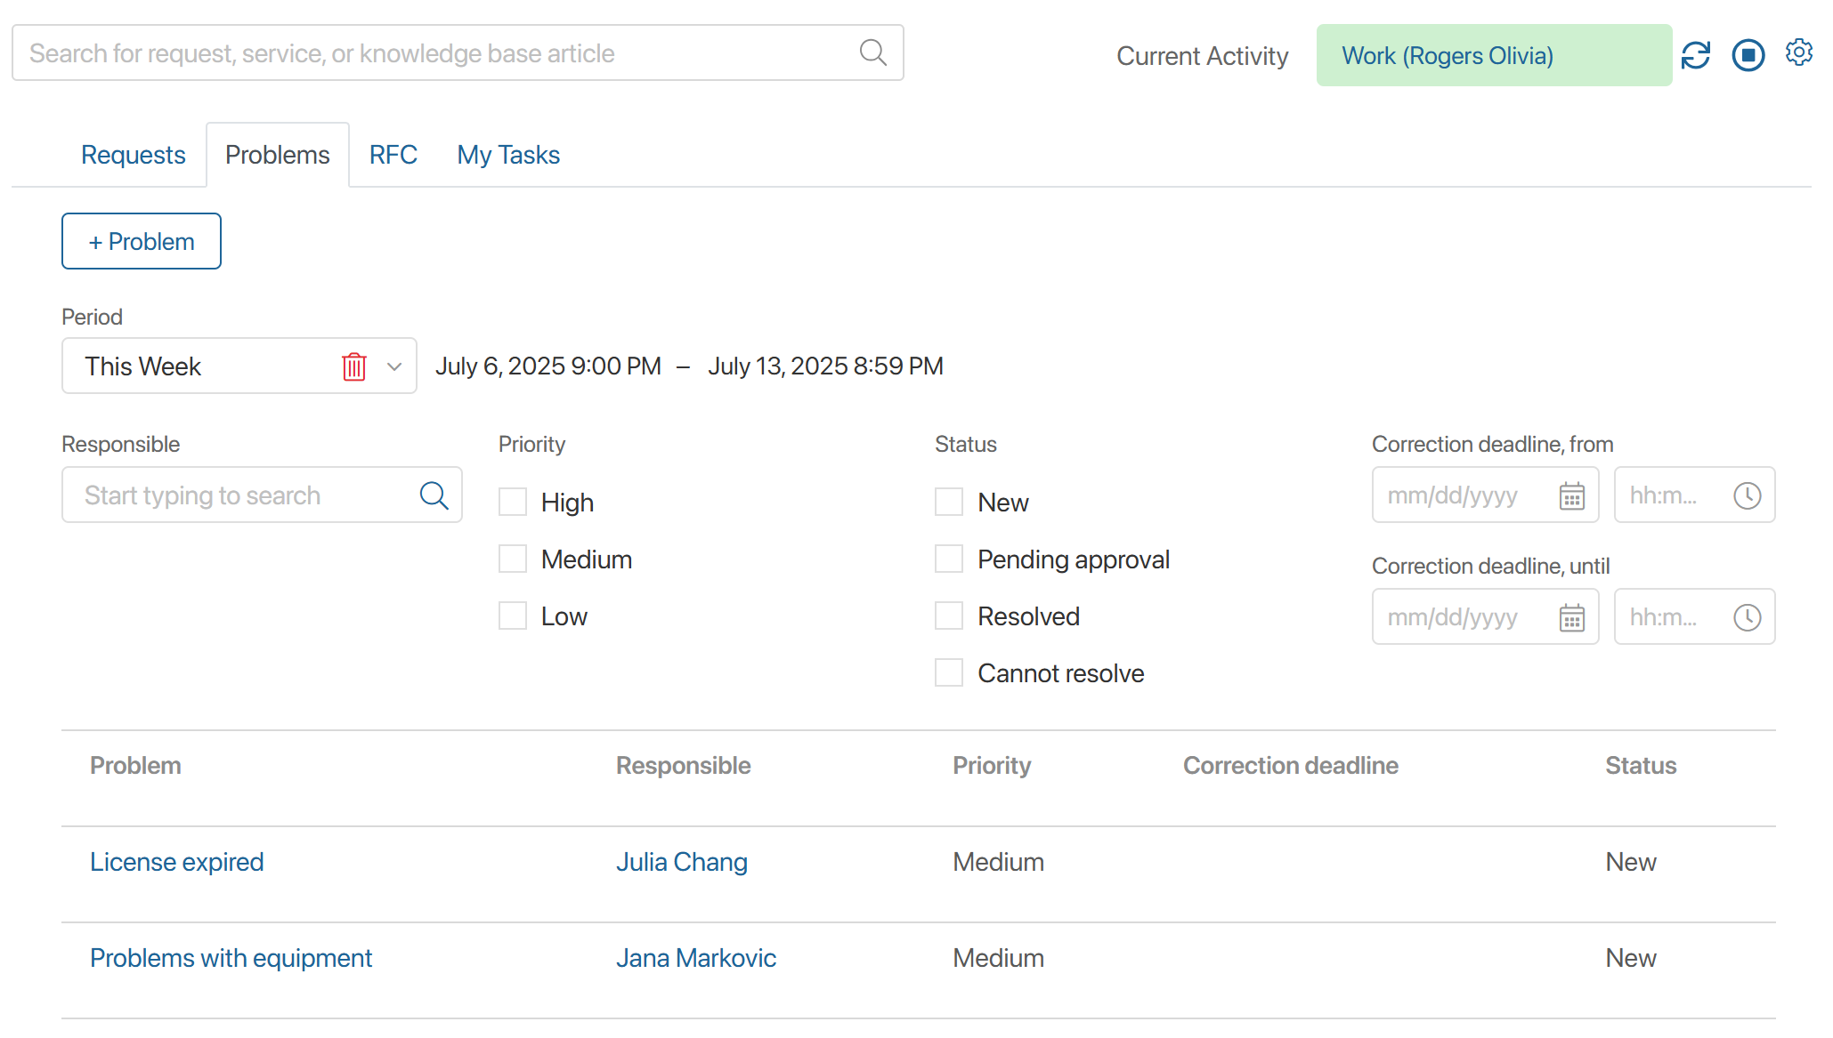Open the My Tasks tab
The image size is (1833, 1038).
click(508, 155)
